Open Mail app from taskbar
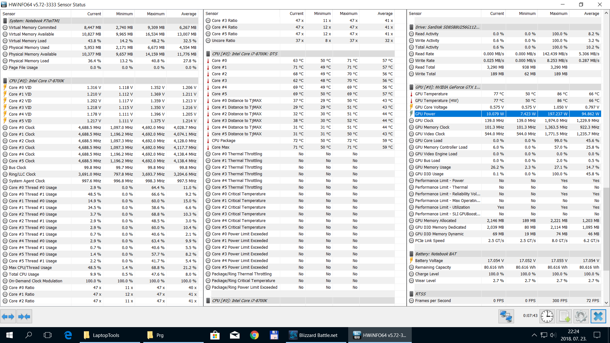This screenshot has height=343, width=610. [235, 335]
